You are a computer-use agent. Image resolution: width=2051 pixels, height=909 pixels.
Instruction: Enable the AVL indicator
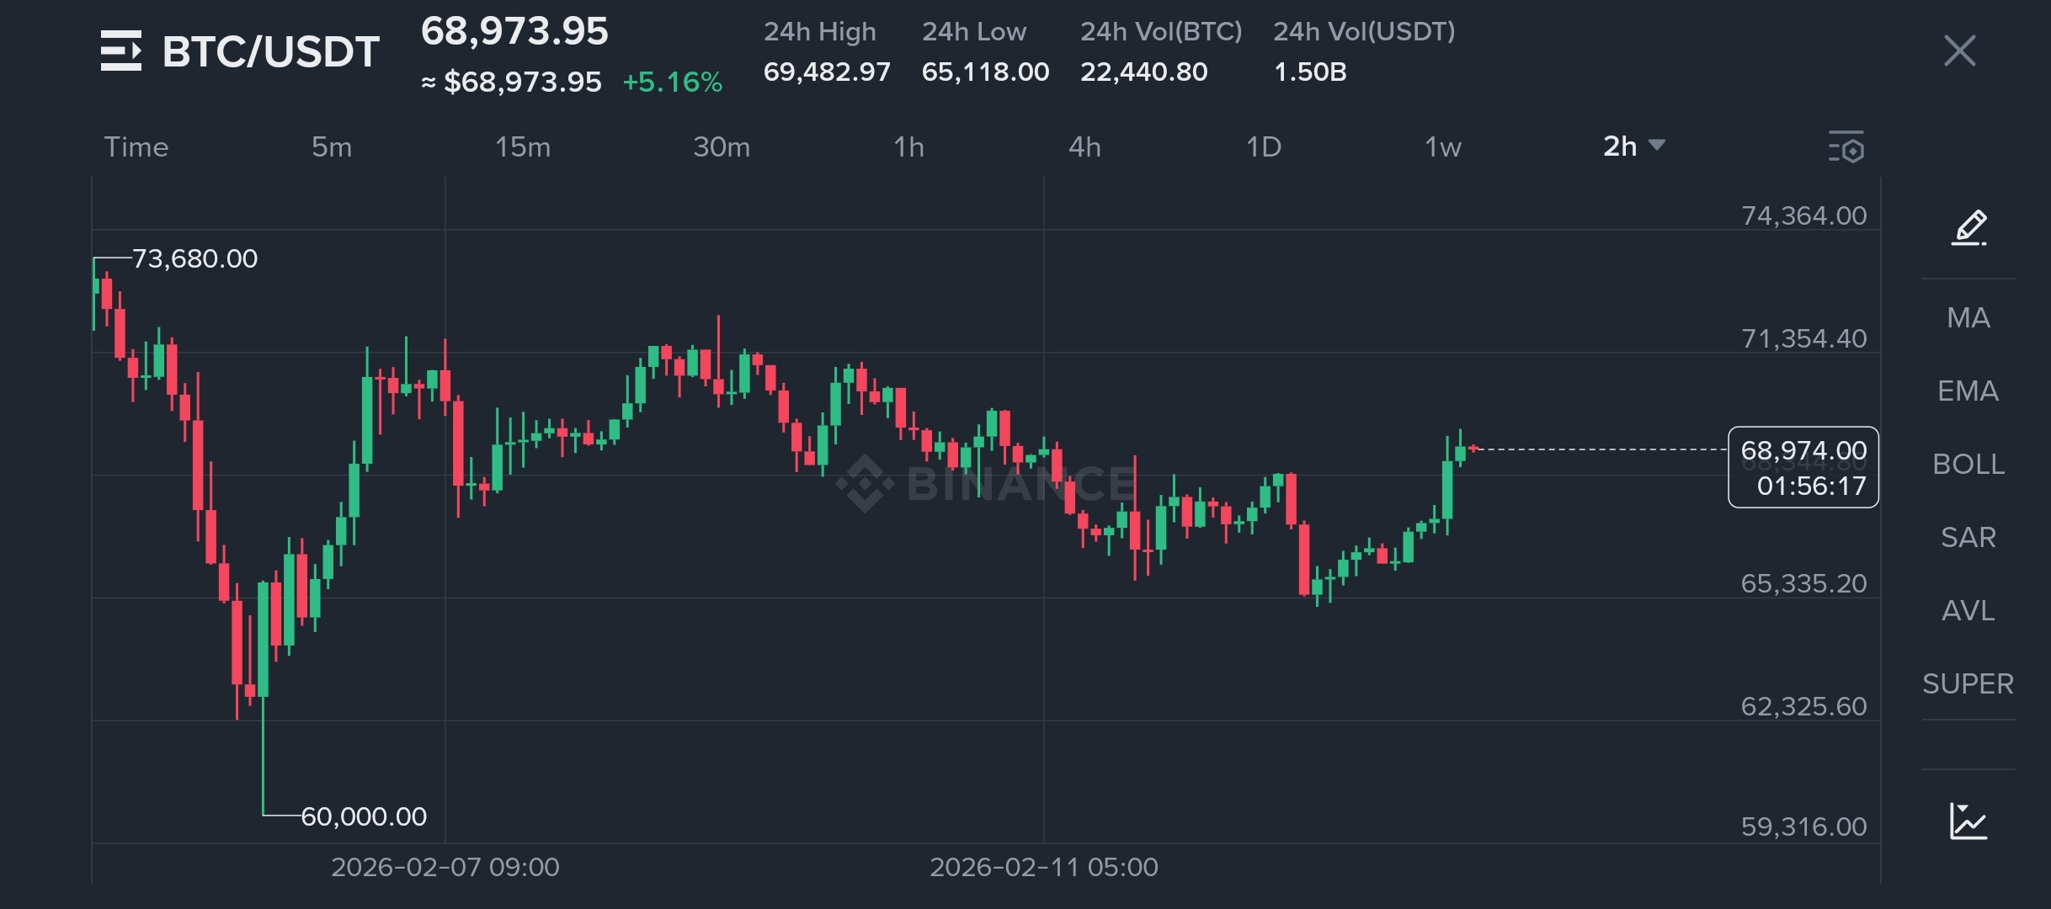pyautogui.click(x=1968, y=610)
